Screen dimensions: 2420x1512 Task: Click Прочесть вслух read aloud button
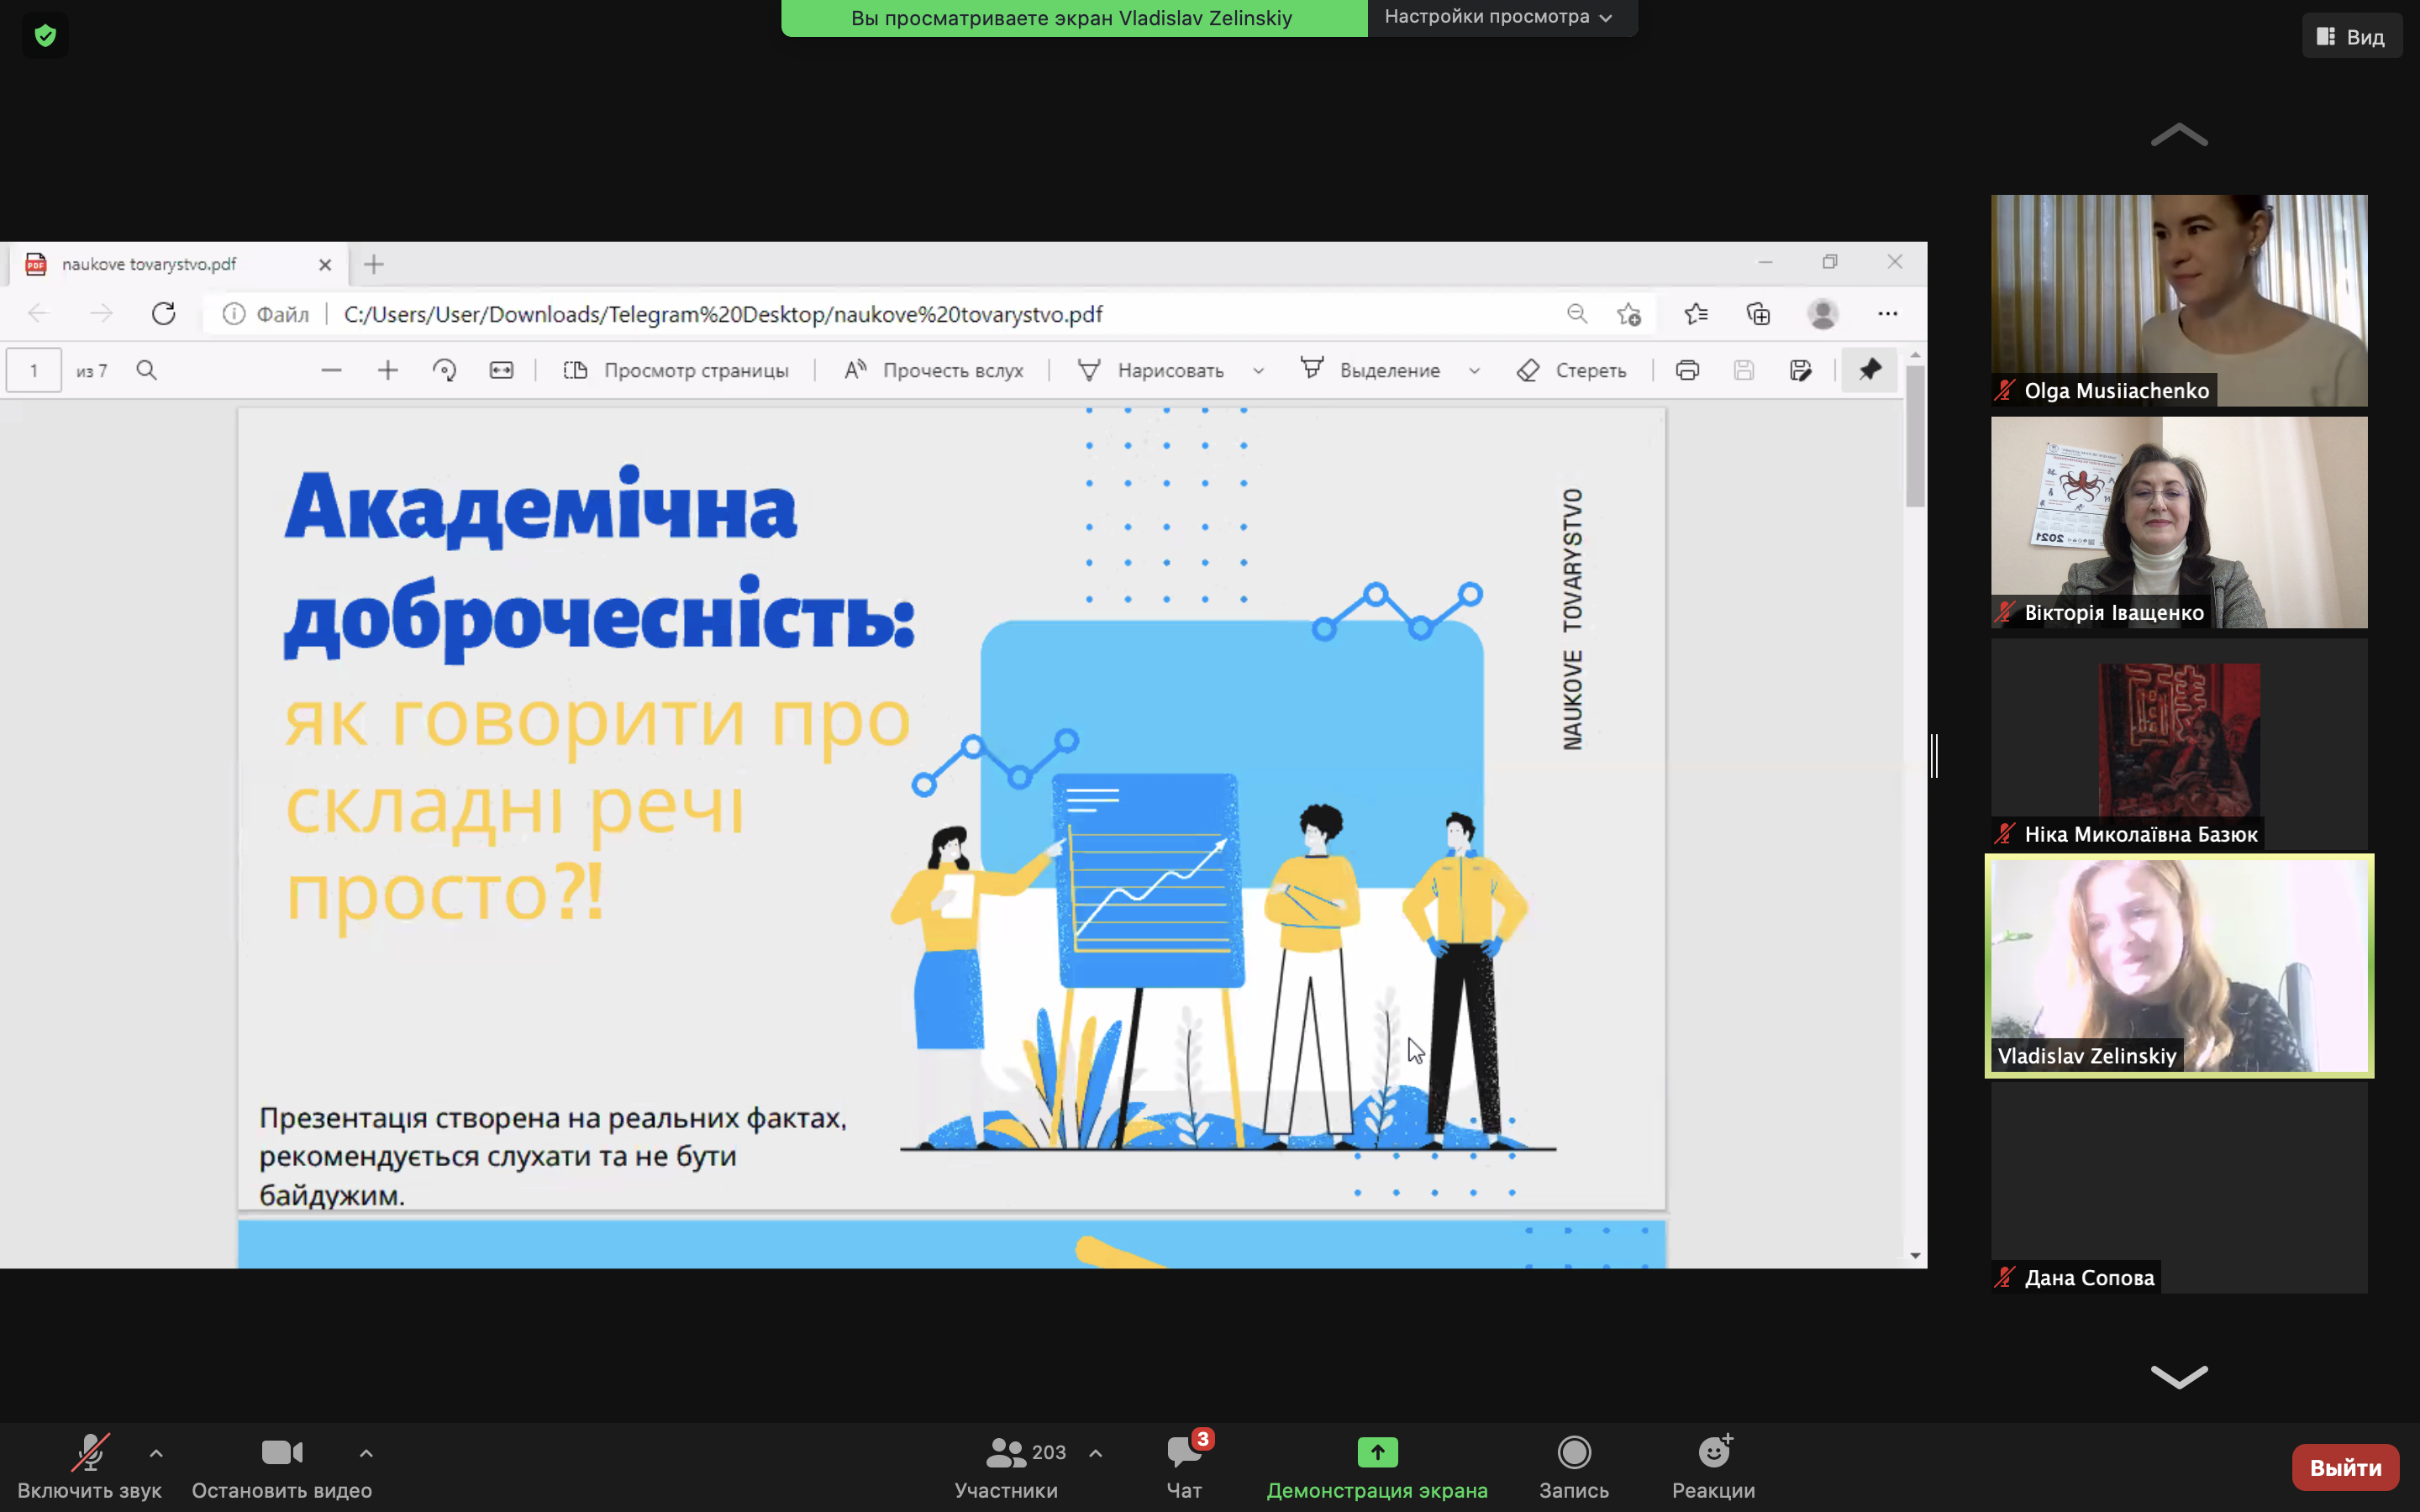pos(934,370)
